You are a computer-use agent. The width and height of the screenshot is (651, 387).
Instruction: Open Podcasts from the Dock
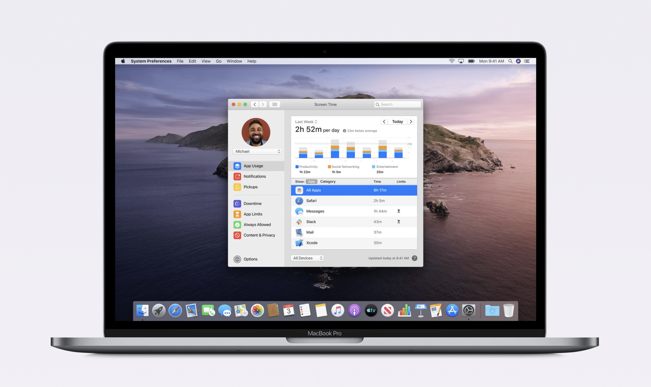354,310
